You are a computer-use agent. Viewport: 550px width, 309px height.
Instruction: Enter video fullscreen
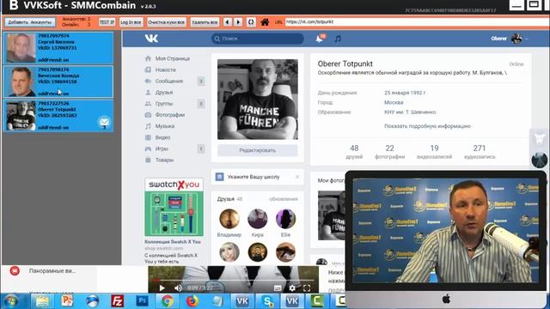(307, 288)
